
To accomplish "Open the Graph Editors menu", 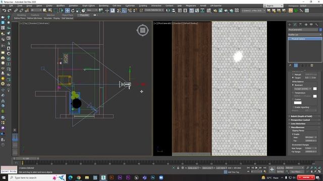I will coord(89,6).
